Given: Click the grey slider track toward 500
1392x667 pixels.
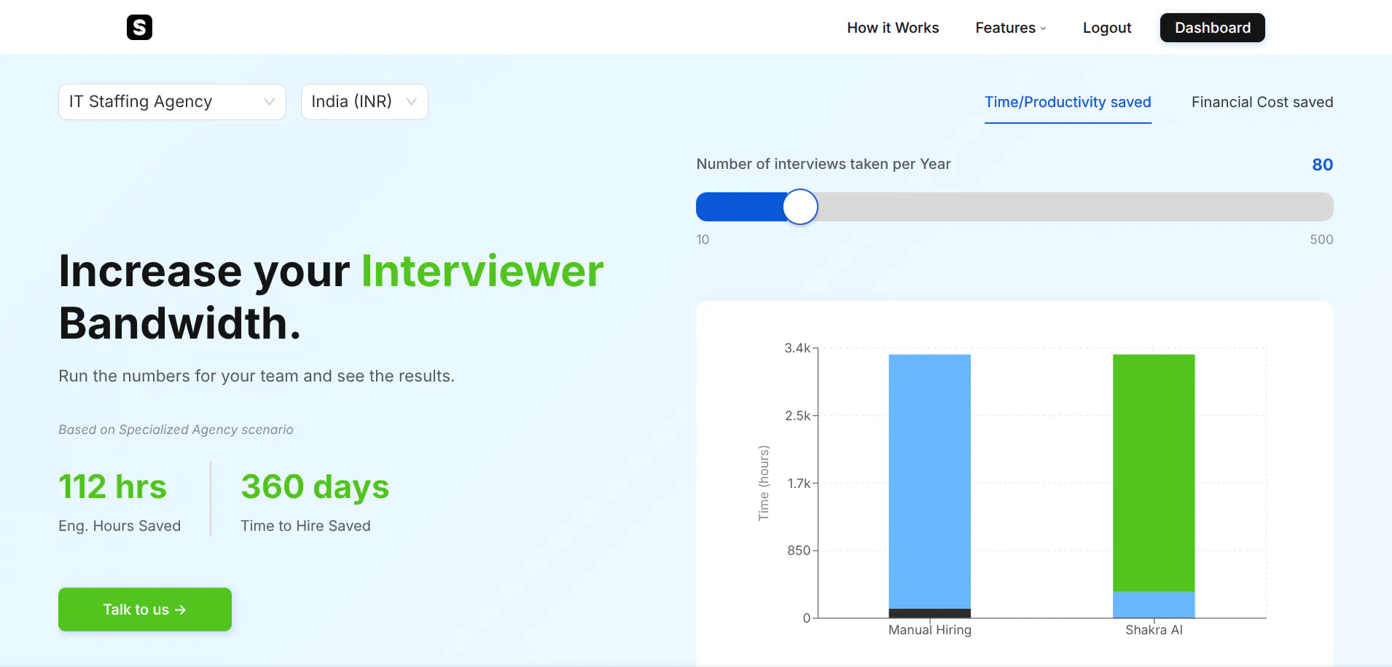Looking at the screenshot, I should tap(1075, 207).
